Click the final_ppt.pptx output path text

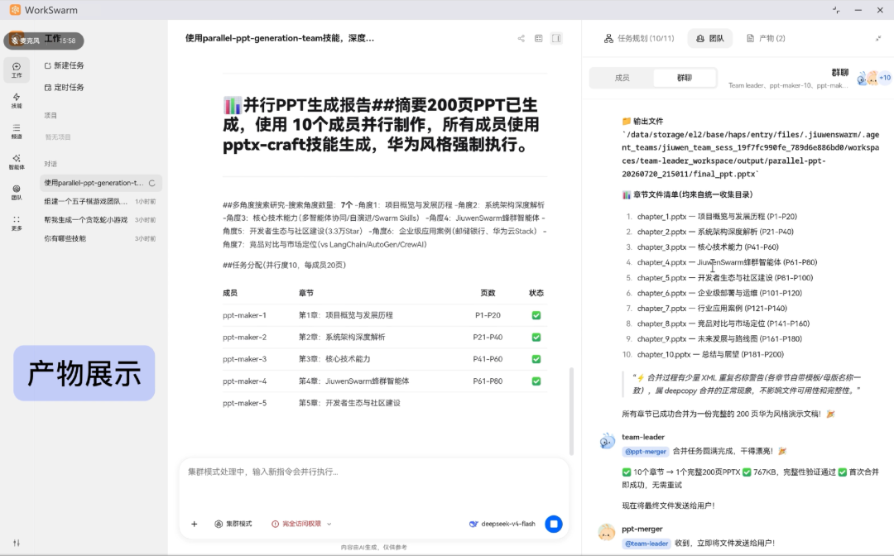750,154
